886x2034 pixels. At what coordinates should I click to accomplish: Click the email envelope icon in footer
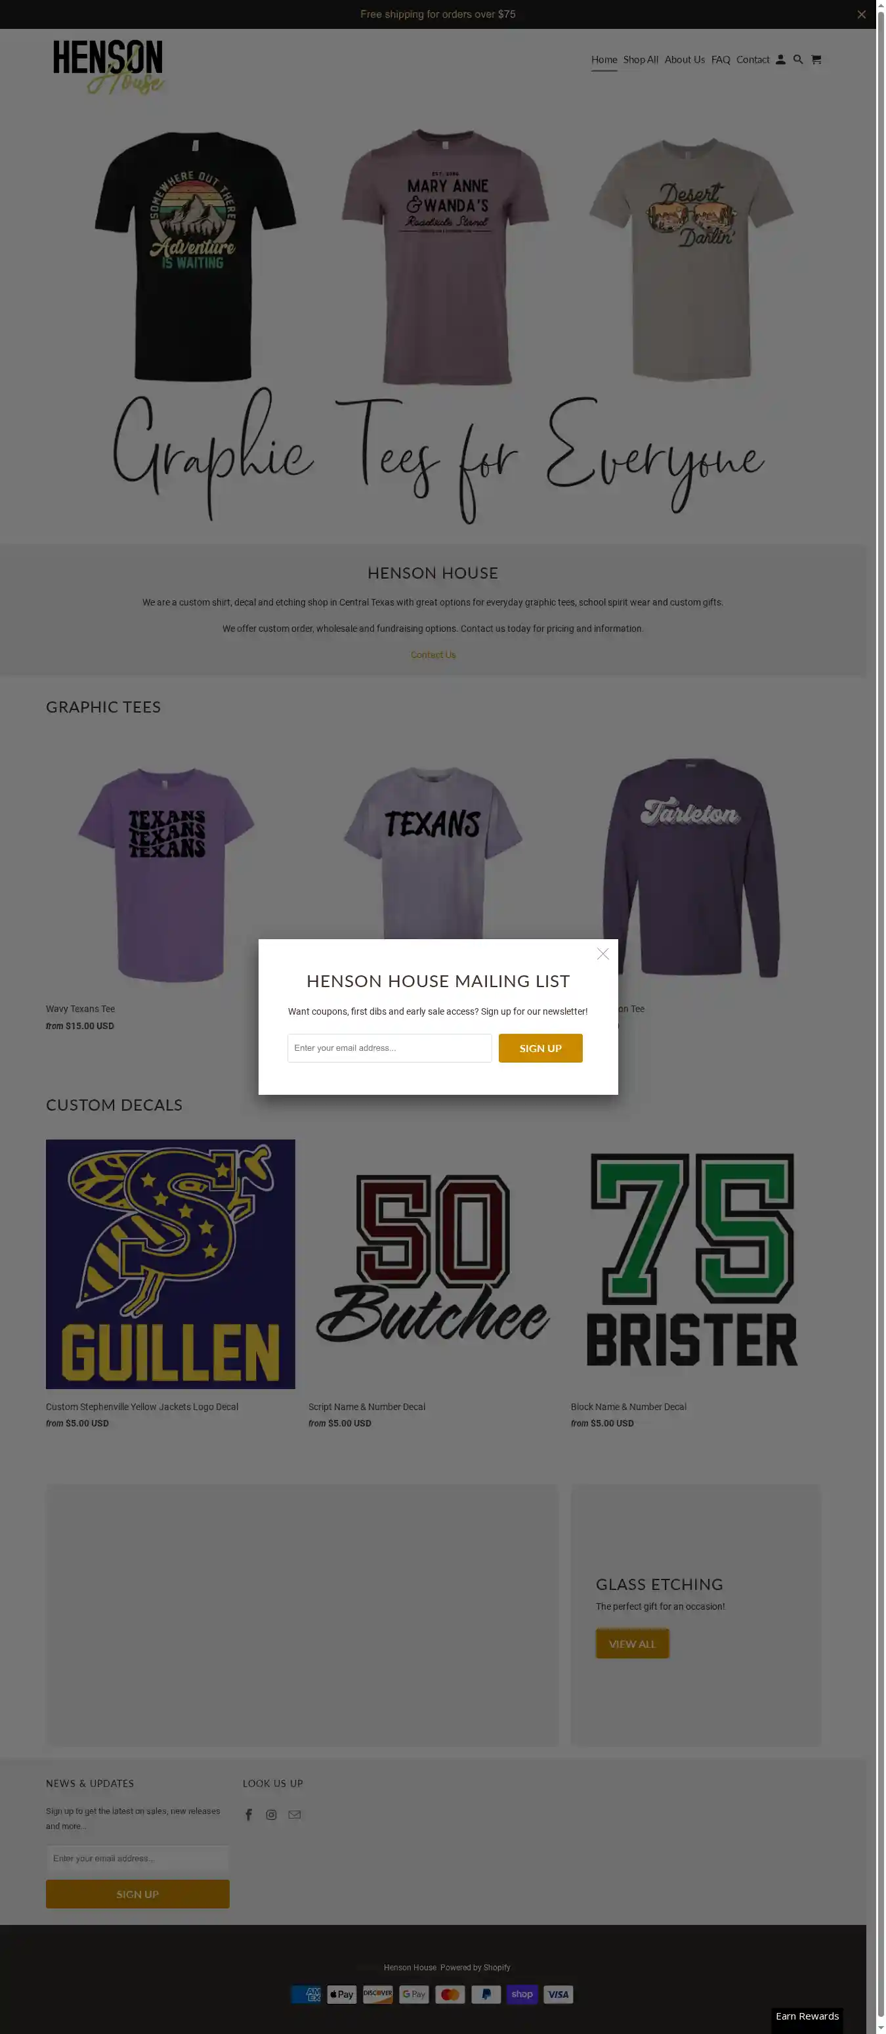(x=294, y=1815)
